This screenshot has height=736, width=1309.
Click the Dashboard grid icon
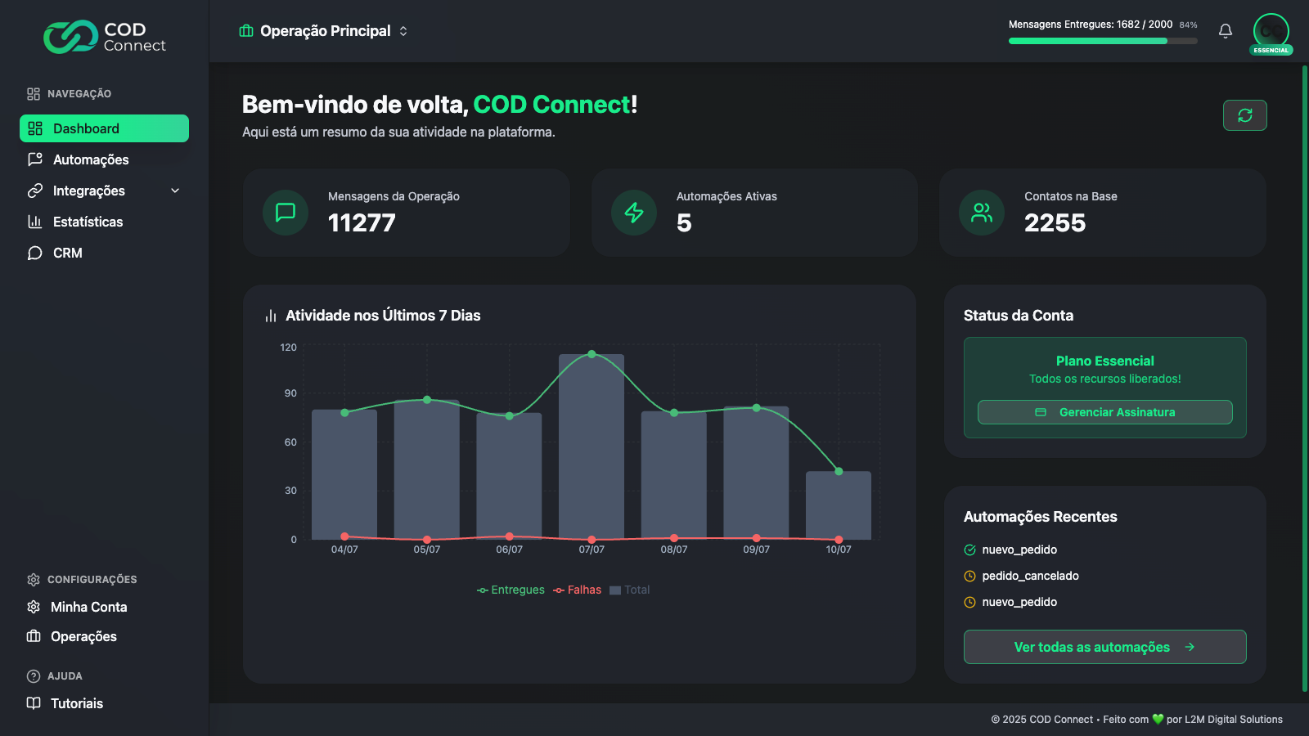tap(35, 128)
